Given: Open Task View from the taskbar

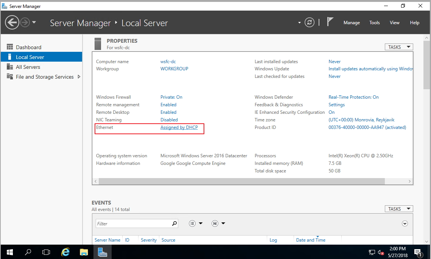Looking at the screenshot, I should (46, 252).
